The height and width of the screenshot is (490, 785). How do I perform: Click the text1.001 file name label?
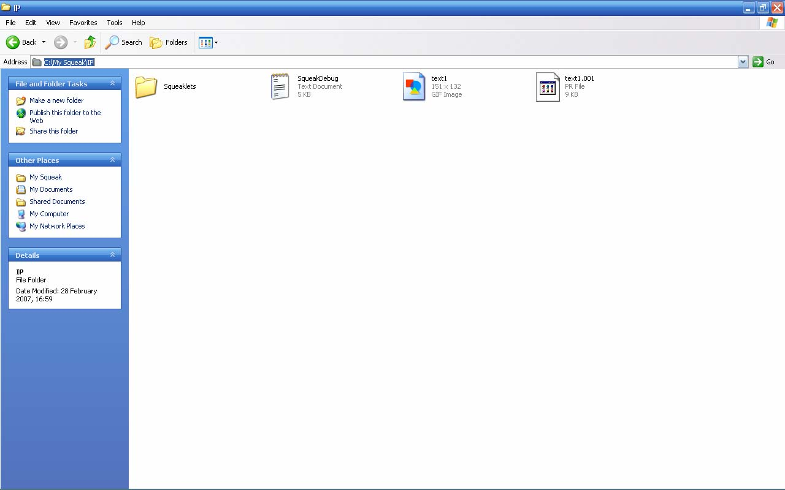pos(580,78)
